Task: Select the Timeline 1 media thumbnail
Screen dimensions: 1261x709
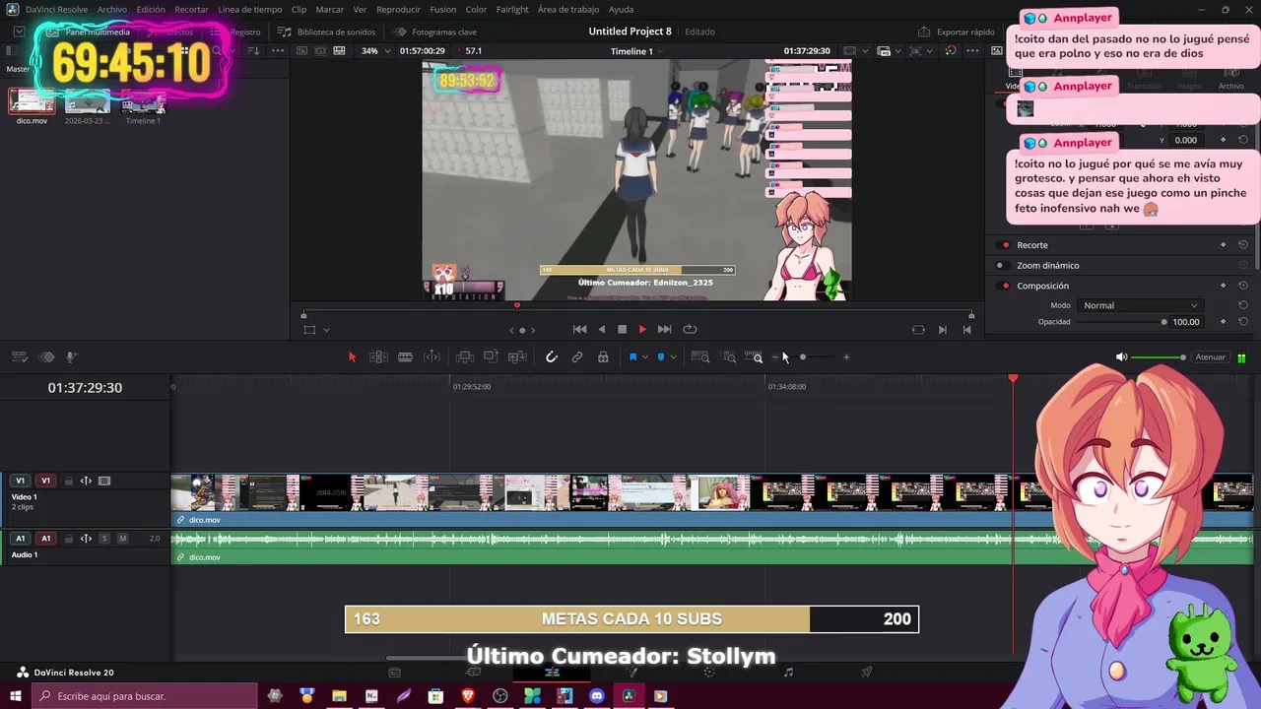Action: 143,101
